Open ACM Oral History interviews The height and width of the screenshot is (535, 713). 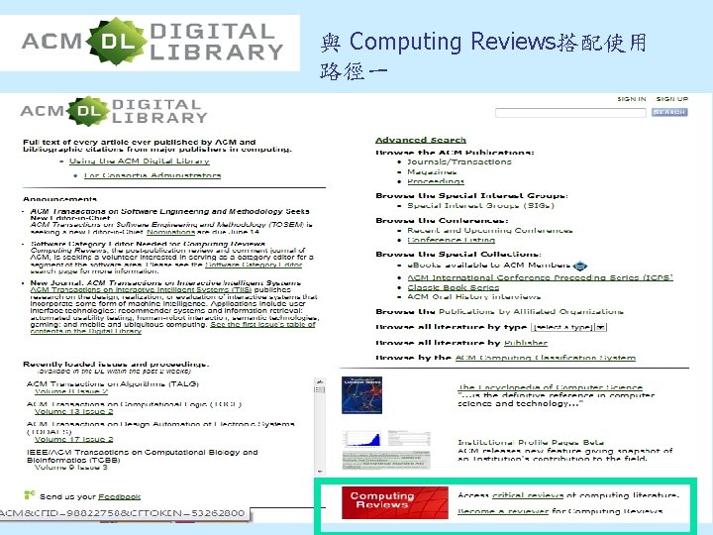(x=473, y=297)
